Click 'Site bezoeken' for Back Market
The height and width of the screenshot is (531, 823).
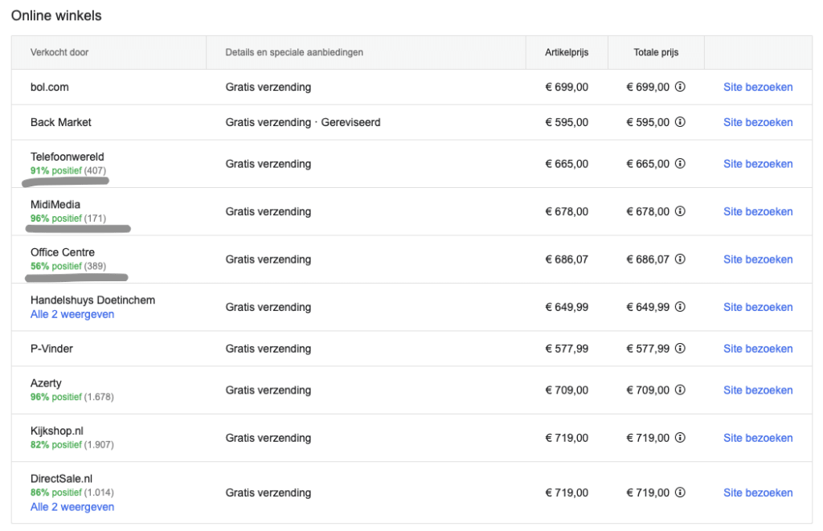758,123
